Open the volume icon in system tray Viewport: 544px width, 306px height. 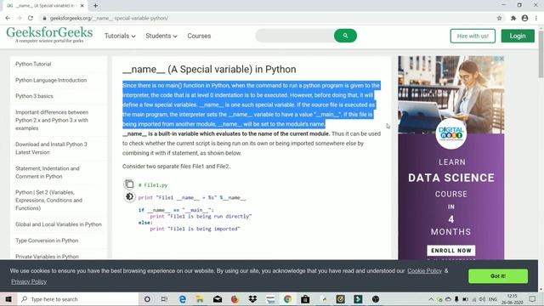pyautogui.click(x=482, y=299)
